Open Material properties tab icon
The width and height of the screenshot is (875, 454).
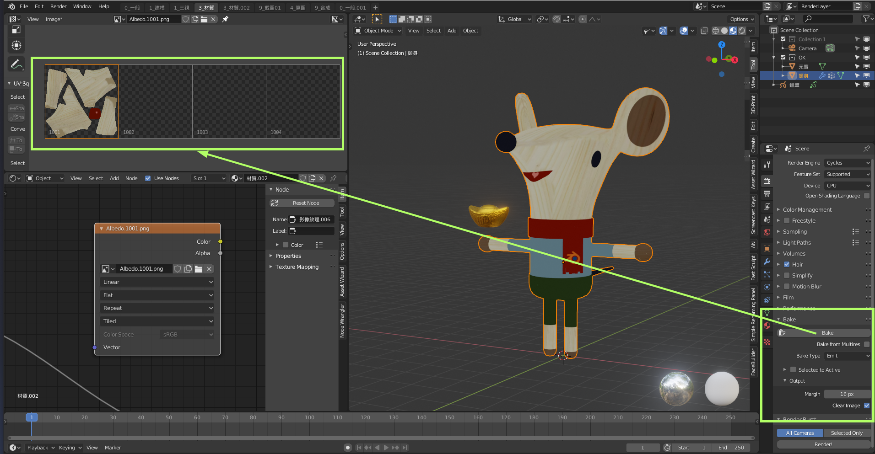767,326
